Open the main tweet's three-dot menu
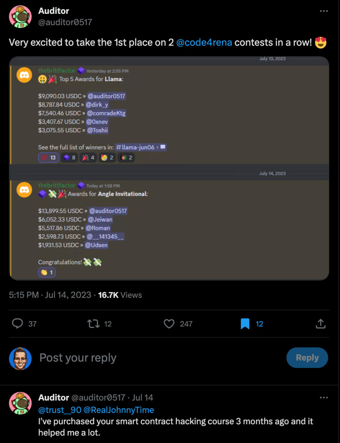 [324, 11]
